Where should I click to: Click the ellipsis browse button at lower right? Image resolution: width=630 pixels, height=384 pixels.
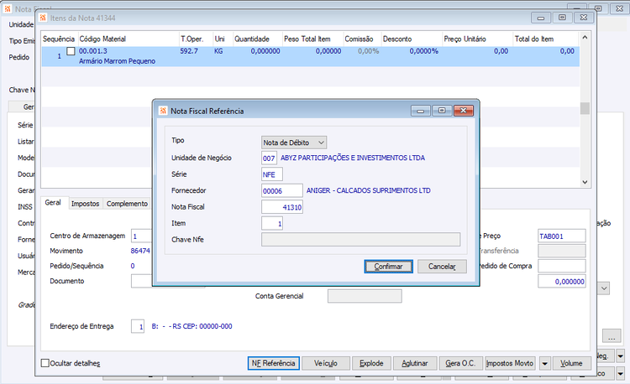point(612,335)
